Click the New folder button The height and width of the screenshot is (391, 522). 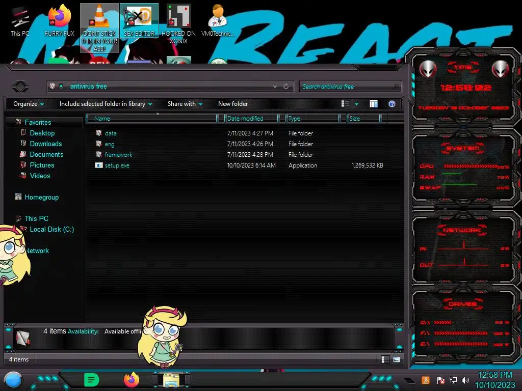click(x=233, y=104)
